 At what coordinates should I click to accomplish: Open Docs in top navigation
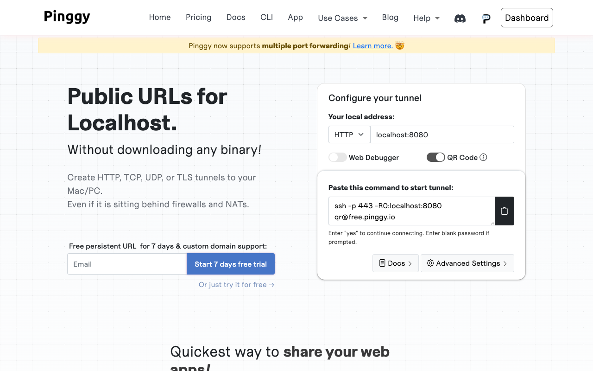[x=236, y=17]
